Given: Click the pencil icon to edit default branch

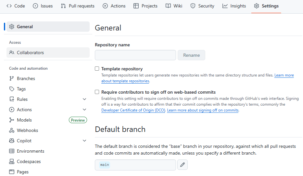Looking at the screenshot, I should pyautogui.click(x=183, y=165).
